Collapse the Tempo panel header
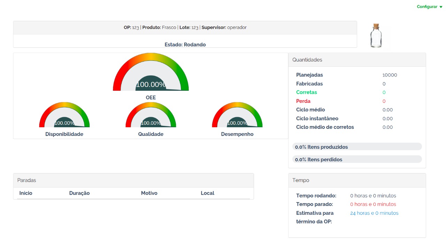The width and height of the screenshot is (446, 243). click(x=300, y=180)
